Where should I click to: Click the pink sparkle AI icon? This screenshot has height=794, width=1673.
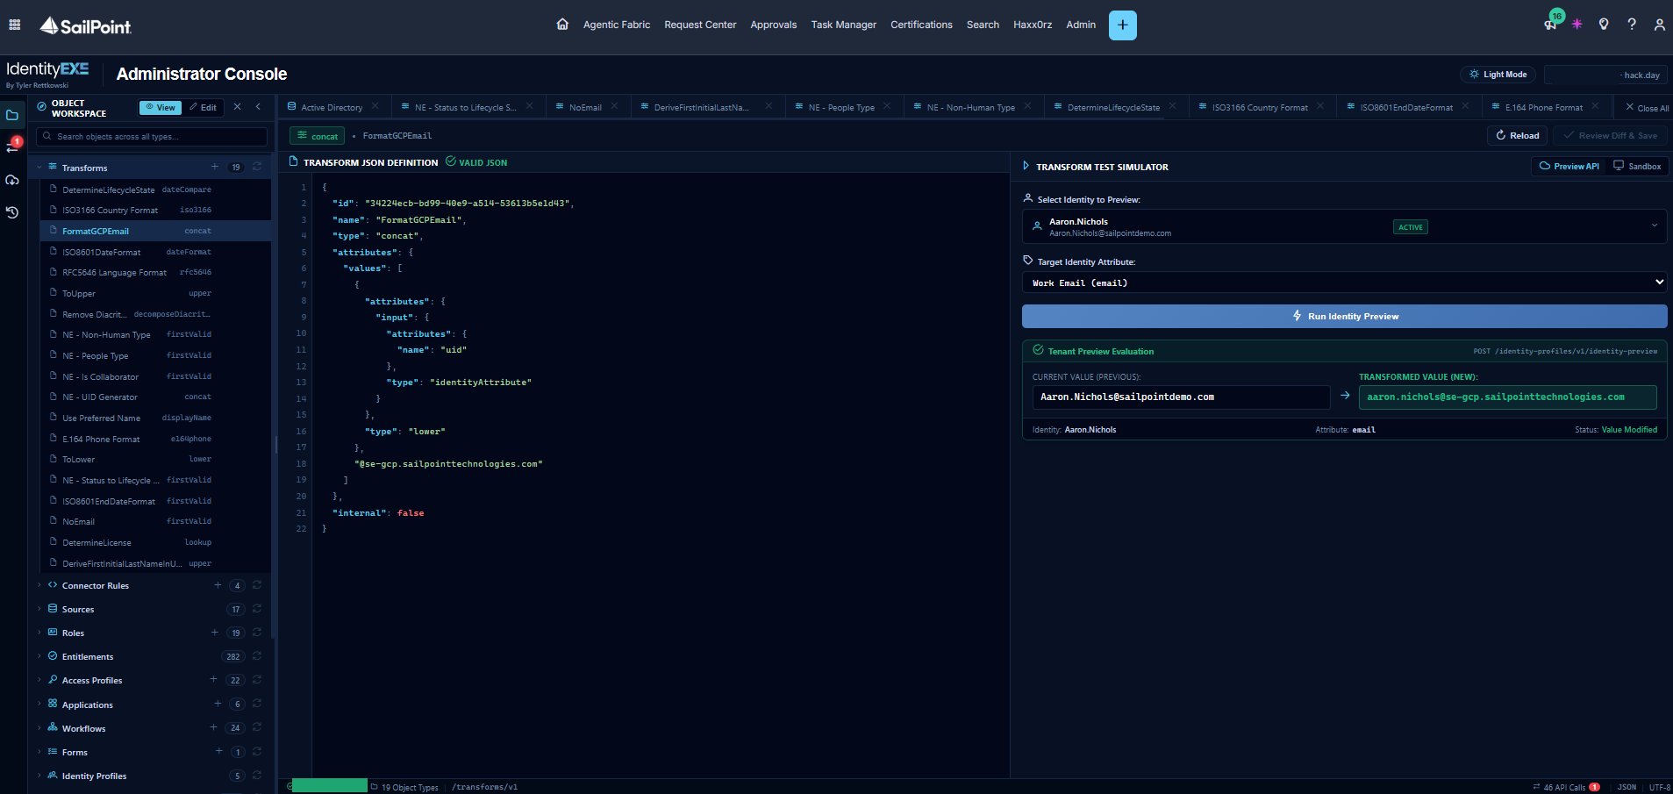1577,25
